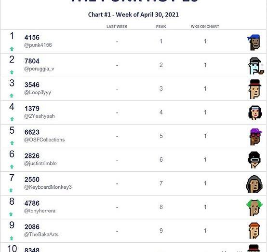Select the punk number 2086 title
Viewport: 267px width, 252px height.
click(32, 227)
